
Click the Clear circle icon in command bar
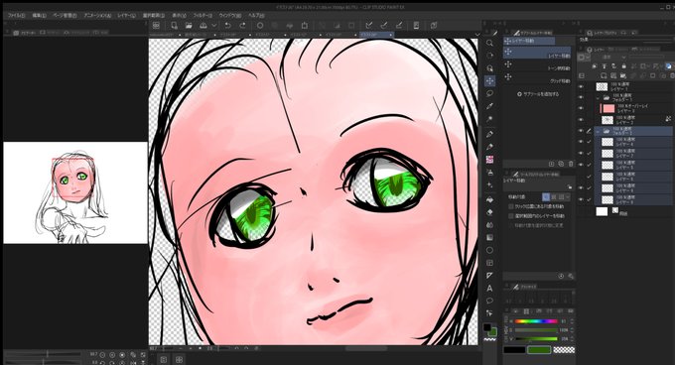260,26
